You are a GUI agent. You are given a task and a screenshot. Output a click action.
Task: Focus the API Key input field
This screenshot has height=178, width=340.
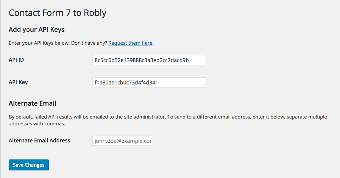coord(149,83)
